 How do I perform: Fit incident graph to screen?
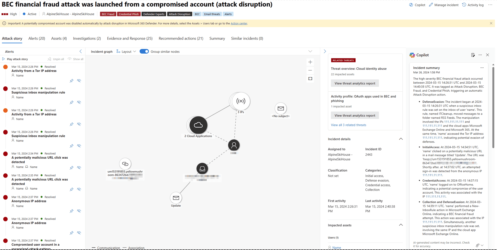point(310,79)
